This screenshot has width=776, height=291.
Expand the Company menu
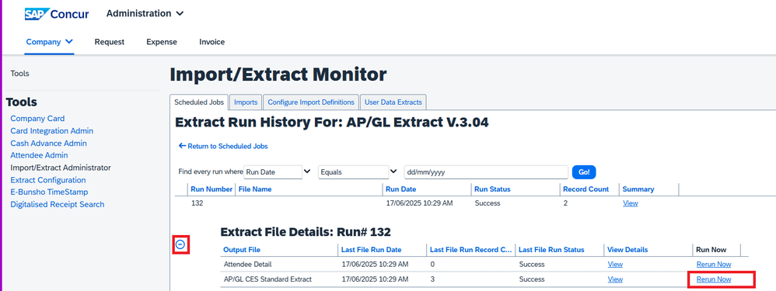tap(50, 42)
